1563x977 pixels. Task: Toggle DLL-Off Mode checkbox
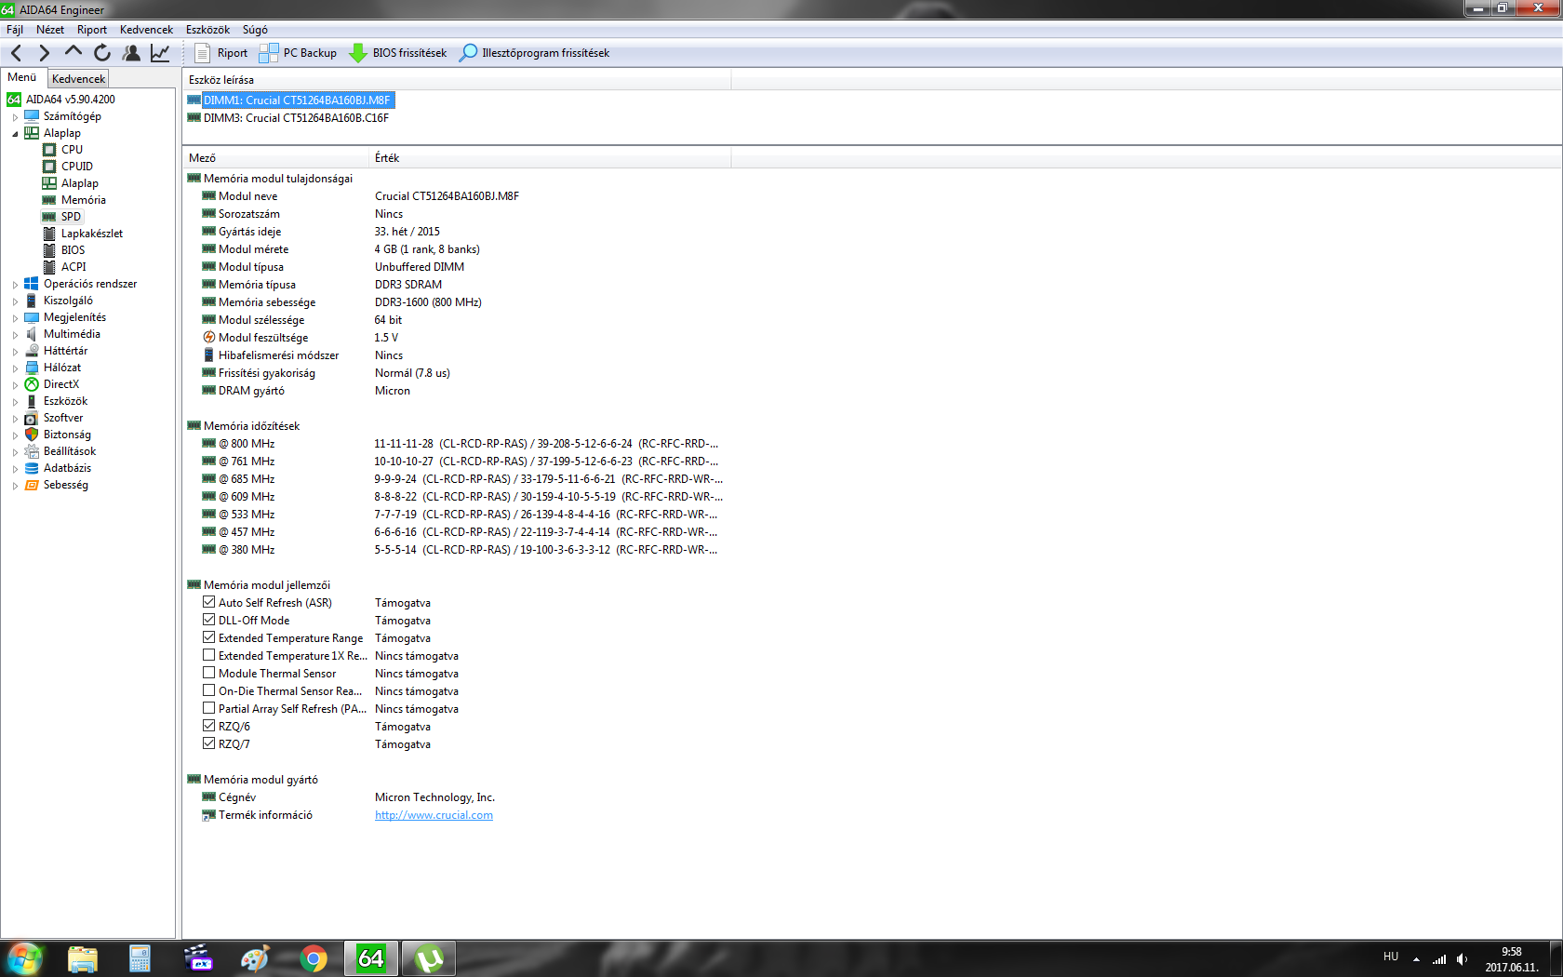208,620
